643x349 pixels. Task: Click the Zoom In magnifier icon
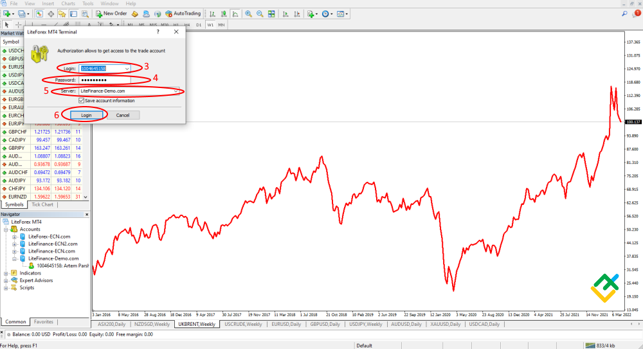pyautogui.click(x=248, y=14)
